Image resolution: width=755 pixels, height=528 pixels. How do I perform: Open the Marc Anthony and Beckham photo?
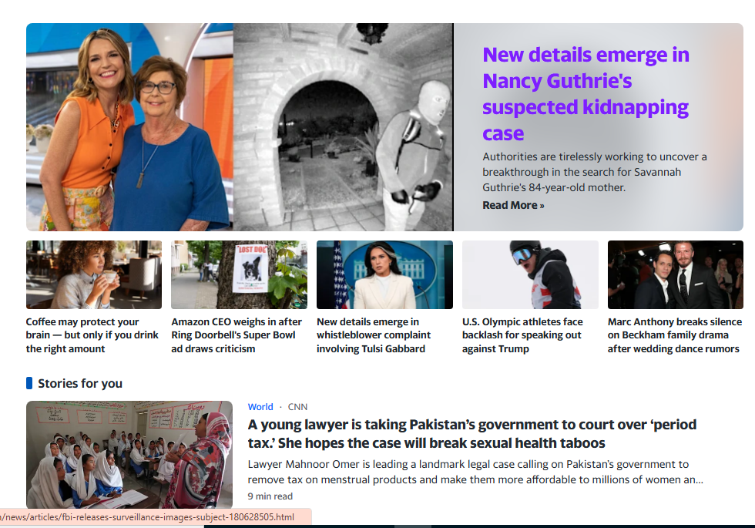tap(676, 274)
